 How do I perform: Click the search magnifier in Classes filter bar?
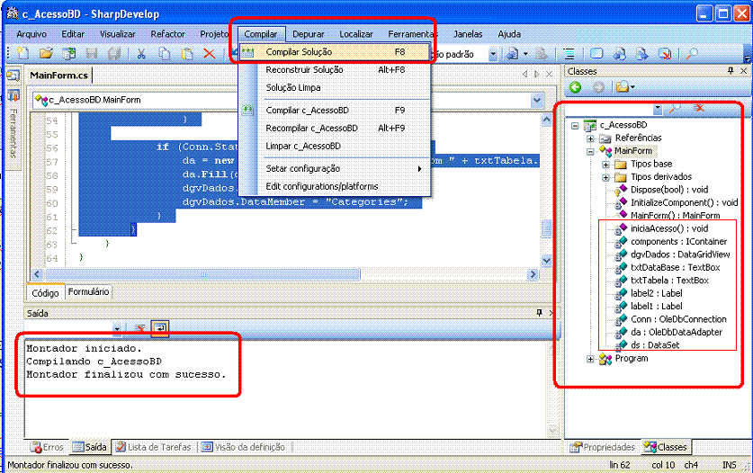pos(676,109)
